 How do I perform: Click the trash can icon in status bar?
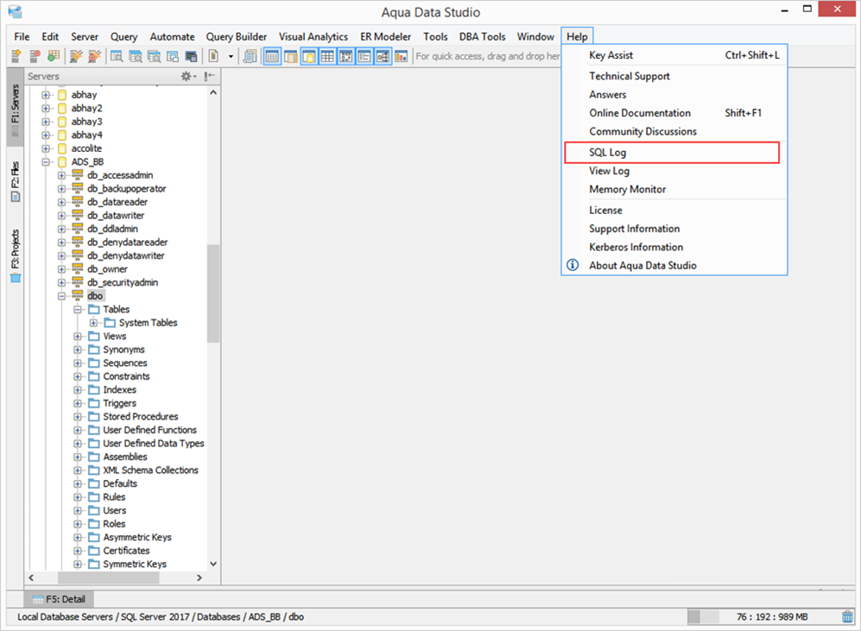pyautogui.click(x=848, y=616)
